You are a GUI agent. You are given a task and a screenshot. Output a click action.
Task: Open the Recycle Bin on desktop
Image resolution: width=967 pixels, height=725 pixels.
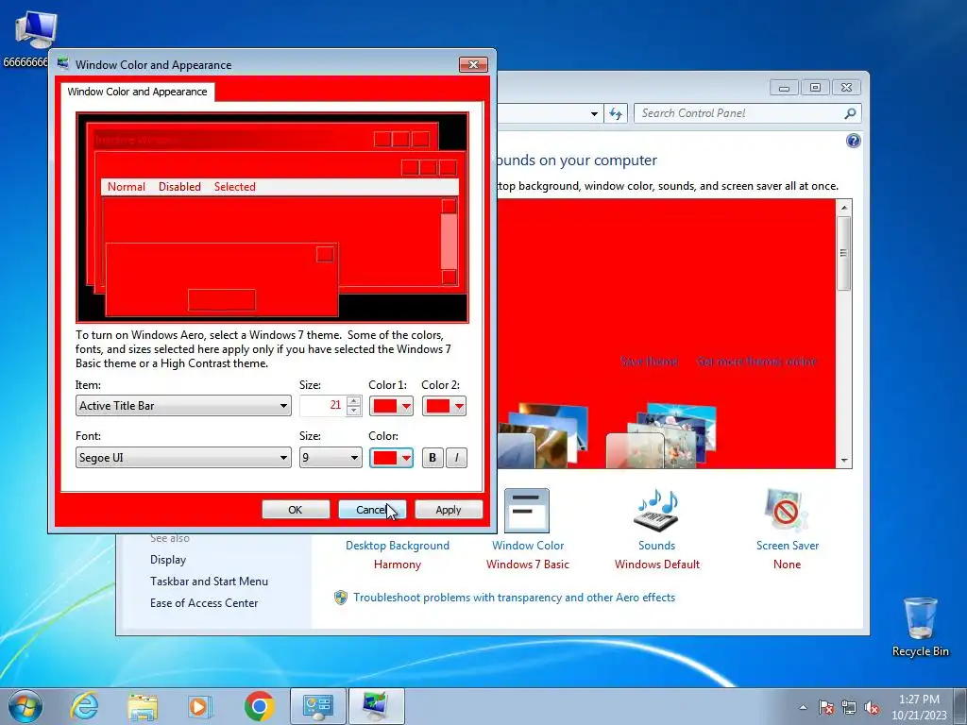920,619
